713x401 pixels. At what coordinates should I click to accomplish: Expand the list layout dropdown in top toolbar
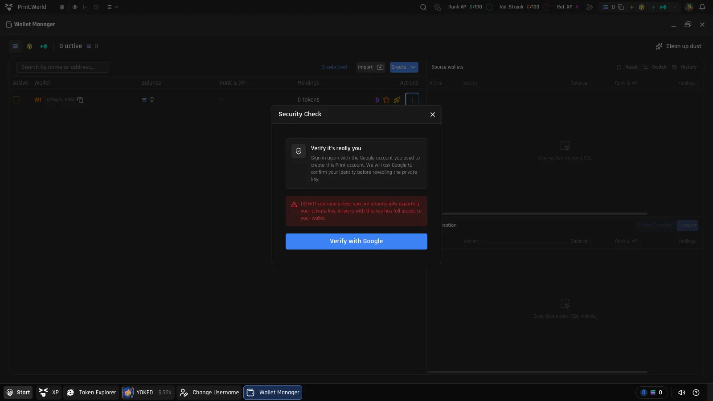(112, 7)
